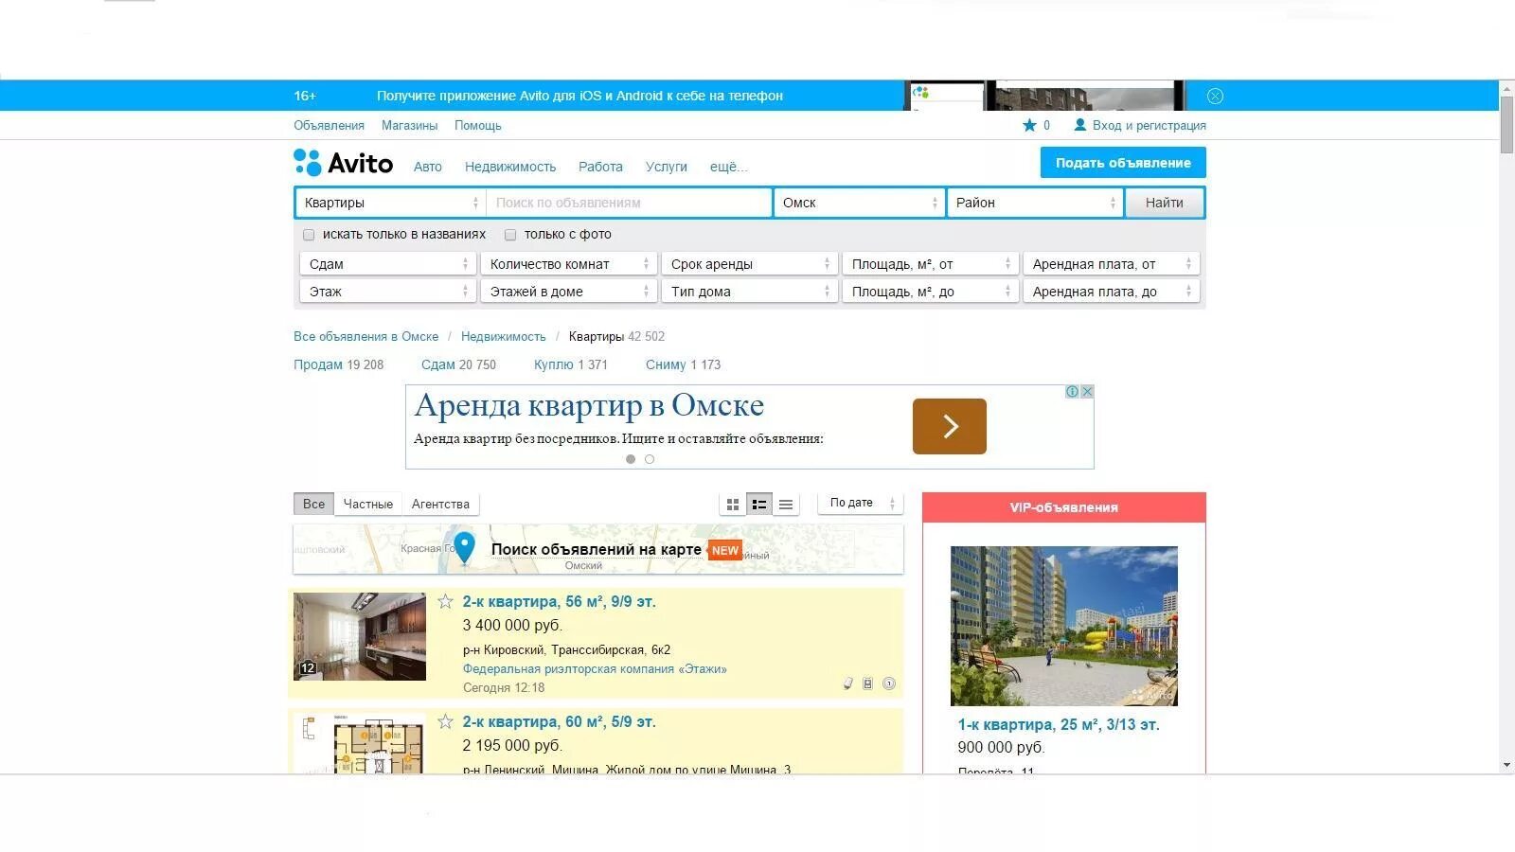The image size is (1515, 852).
Task: Open the 'Арендная плата, от' dropdown
Action: click(1111, 264)
